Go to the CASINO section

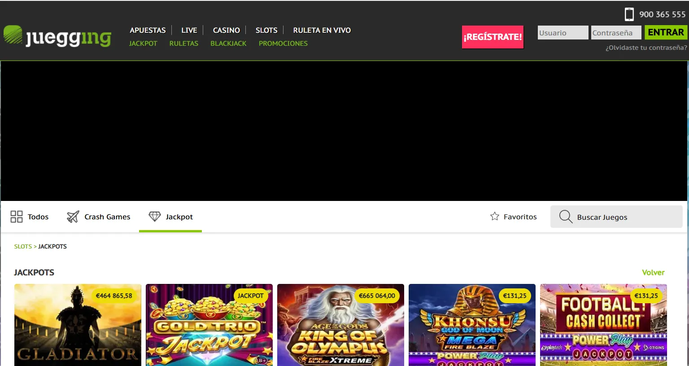point(226,30)
